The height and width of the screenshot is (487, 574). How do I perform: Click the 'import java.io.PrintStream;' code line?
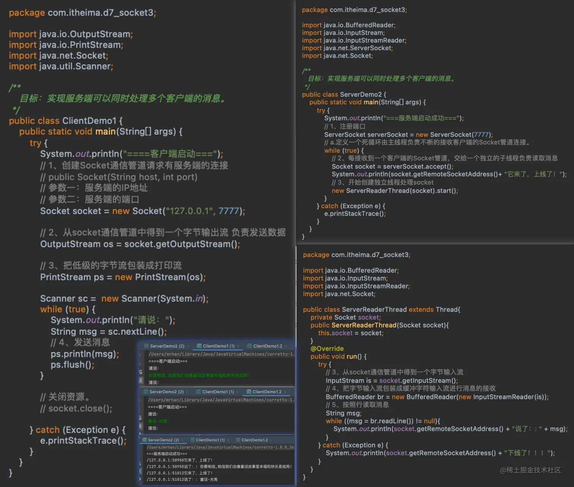[66, 45]
